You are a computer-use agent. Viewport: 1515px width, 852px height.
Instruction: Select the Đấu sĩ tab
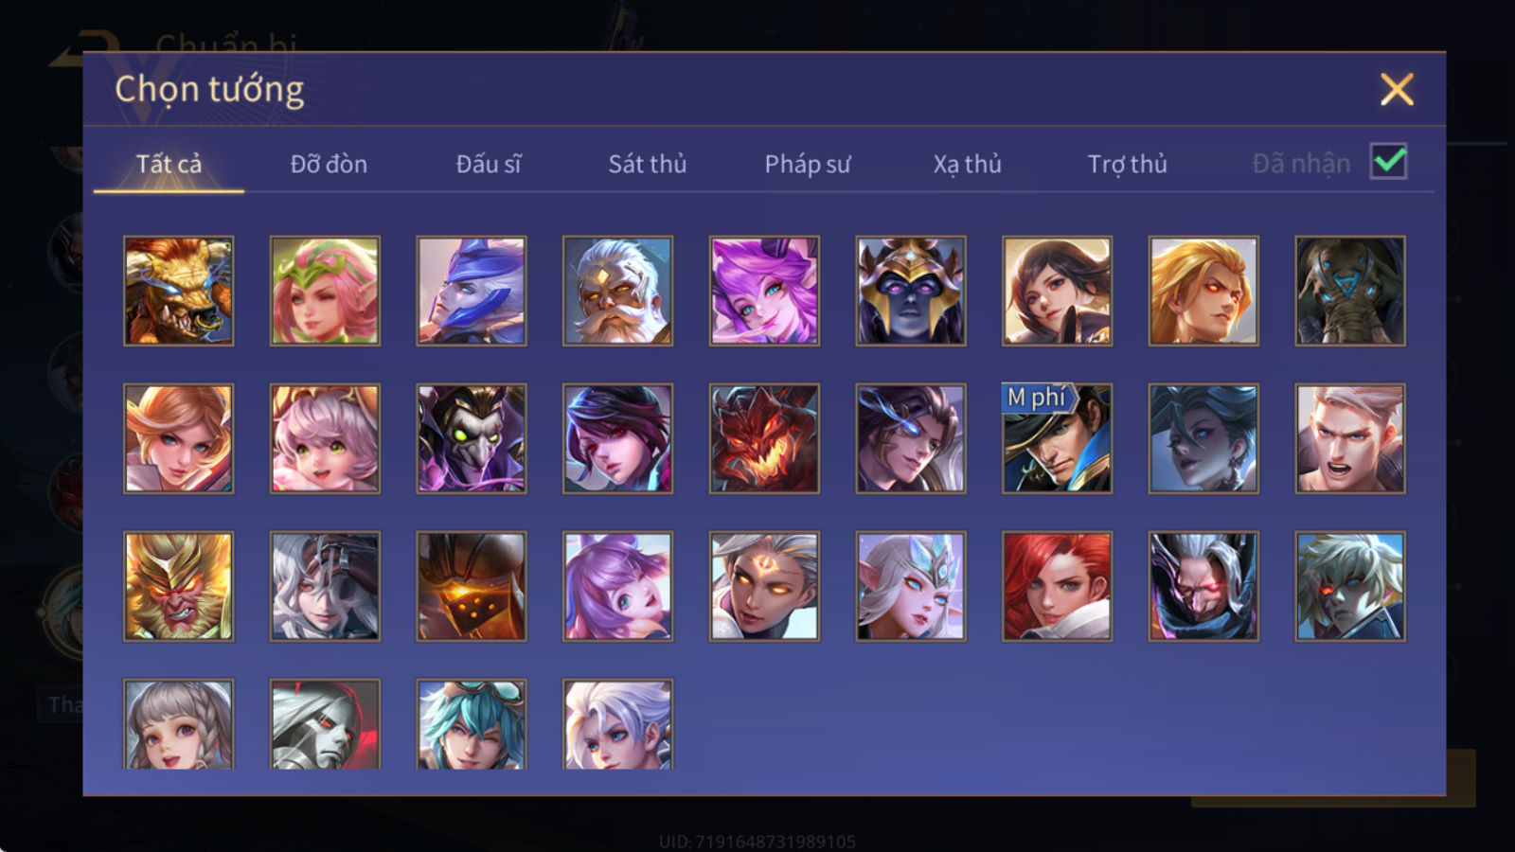tap(488, 164)
